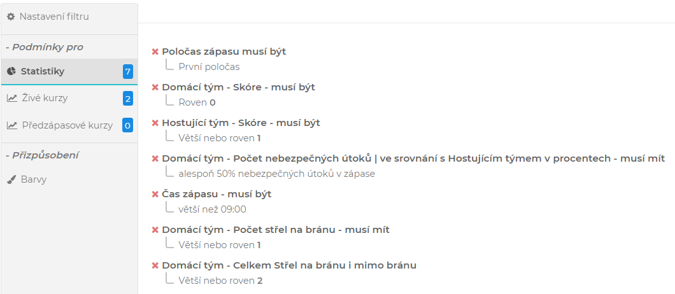
Task: Delete Počet střel na bránu condition
Action: (155, 230)
